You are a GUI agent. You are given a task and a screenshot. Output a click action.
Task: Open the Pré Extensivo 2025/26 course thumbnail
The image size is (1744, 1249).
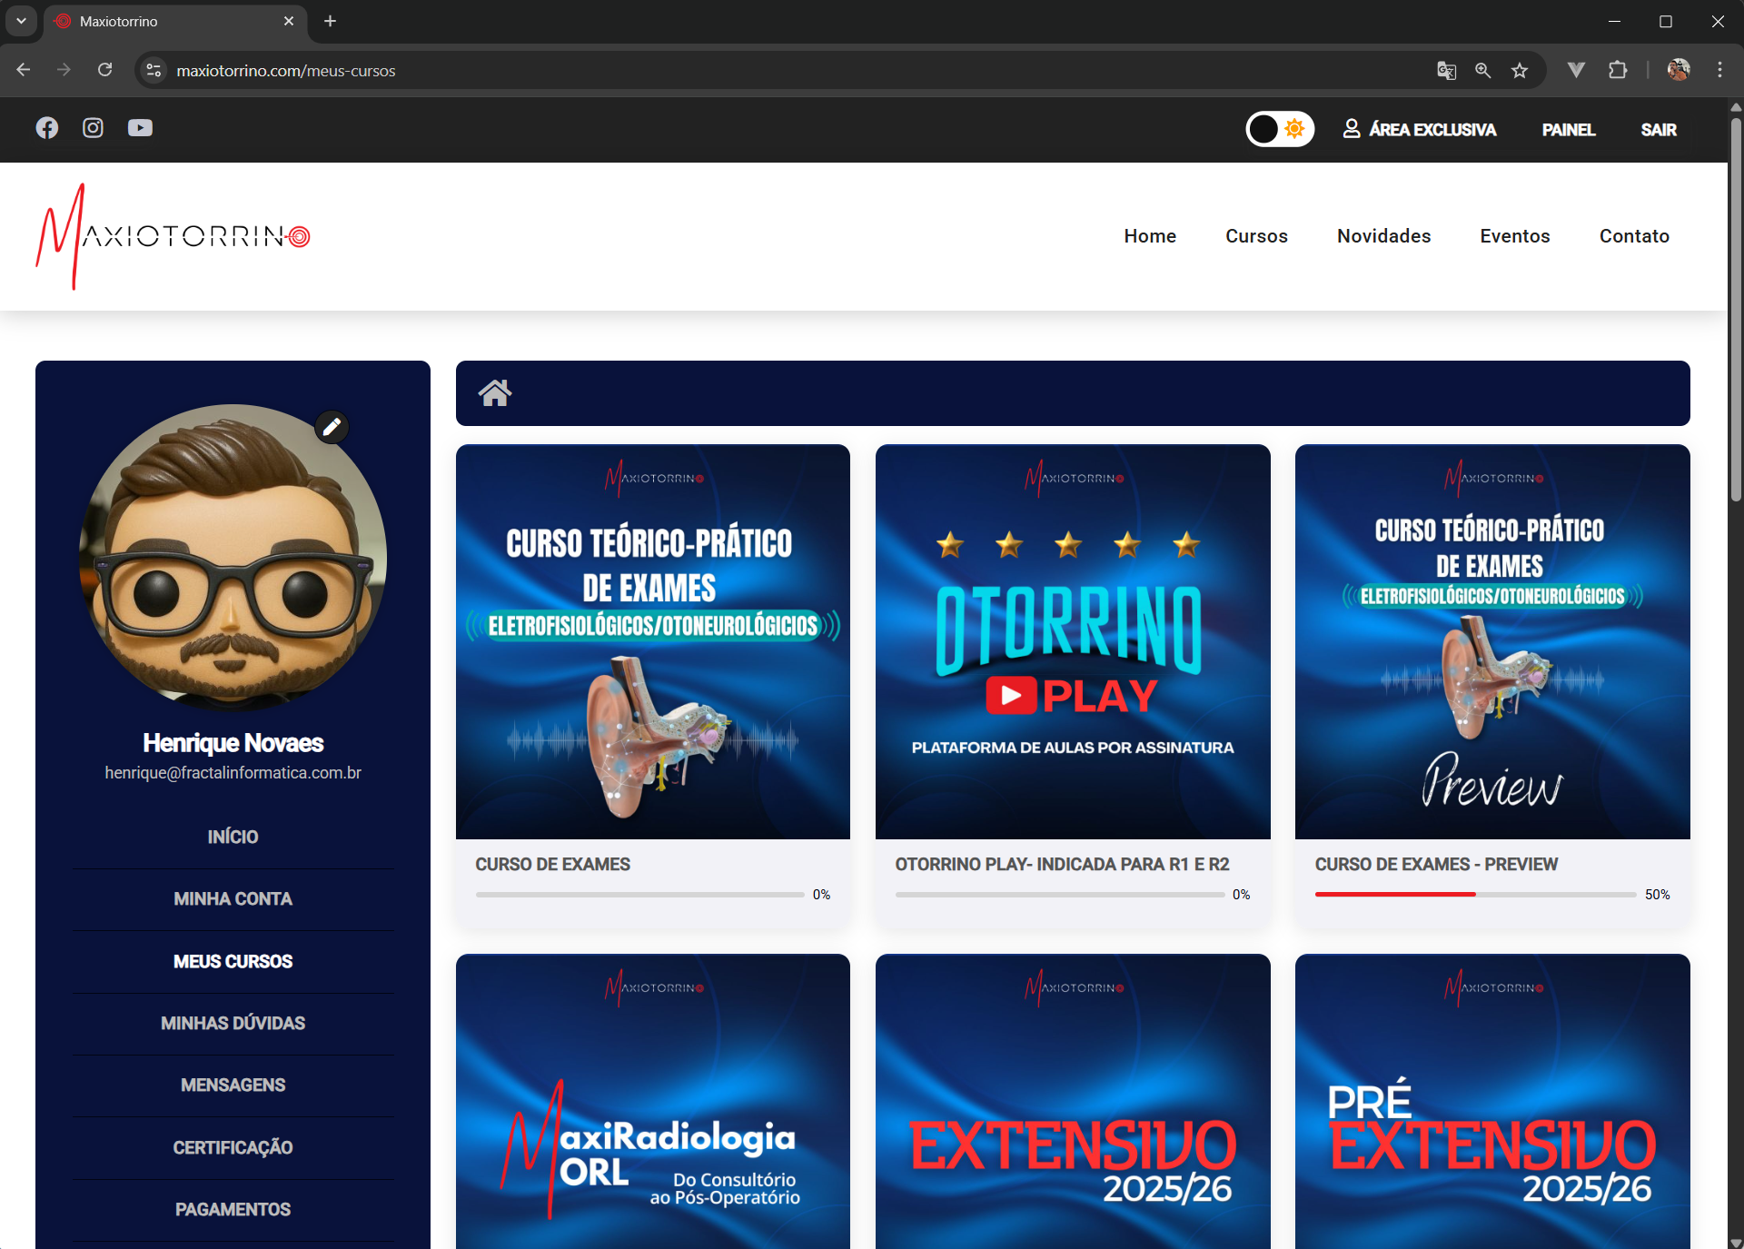coord(1492,1101)
